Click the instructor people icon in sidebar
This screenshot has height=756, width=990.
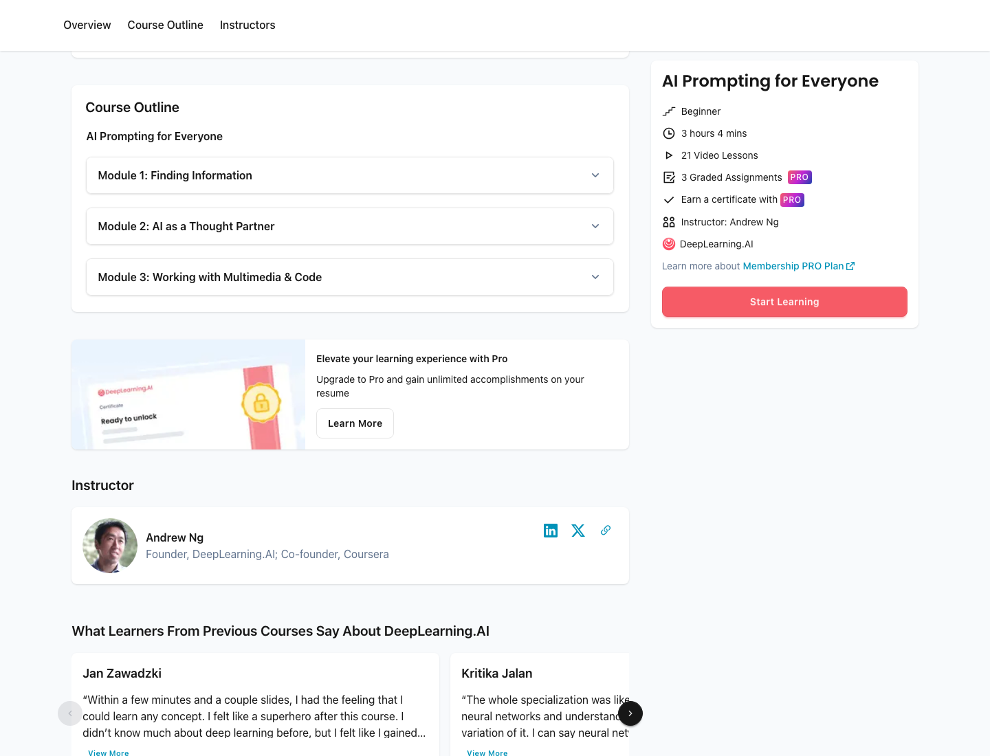point(669,222)
